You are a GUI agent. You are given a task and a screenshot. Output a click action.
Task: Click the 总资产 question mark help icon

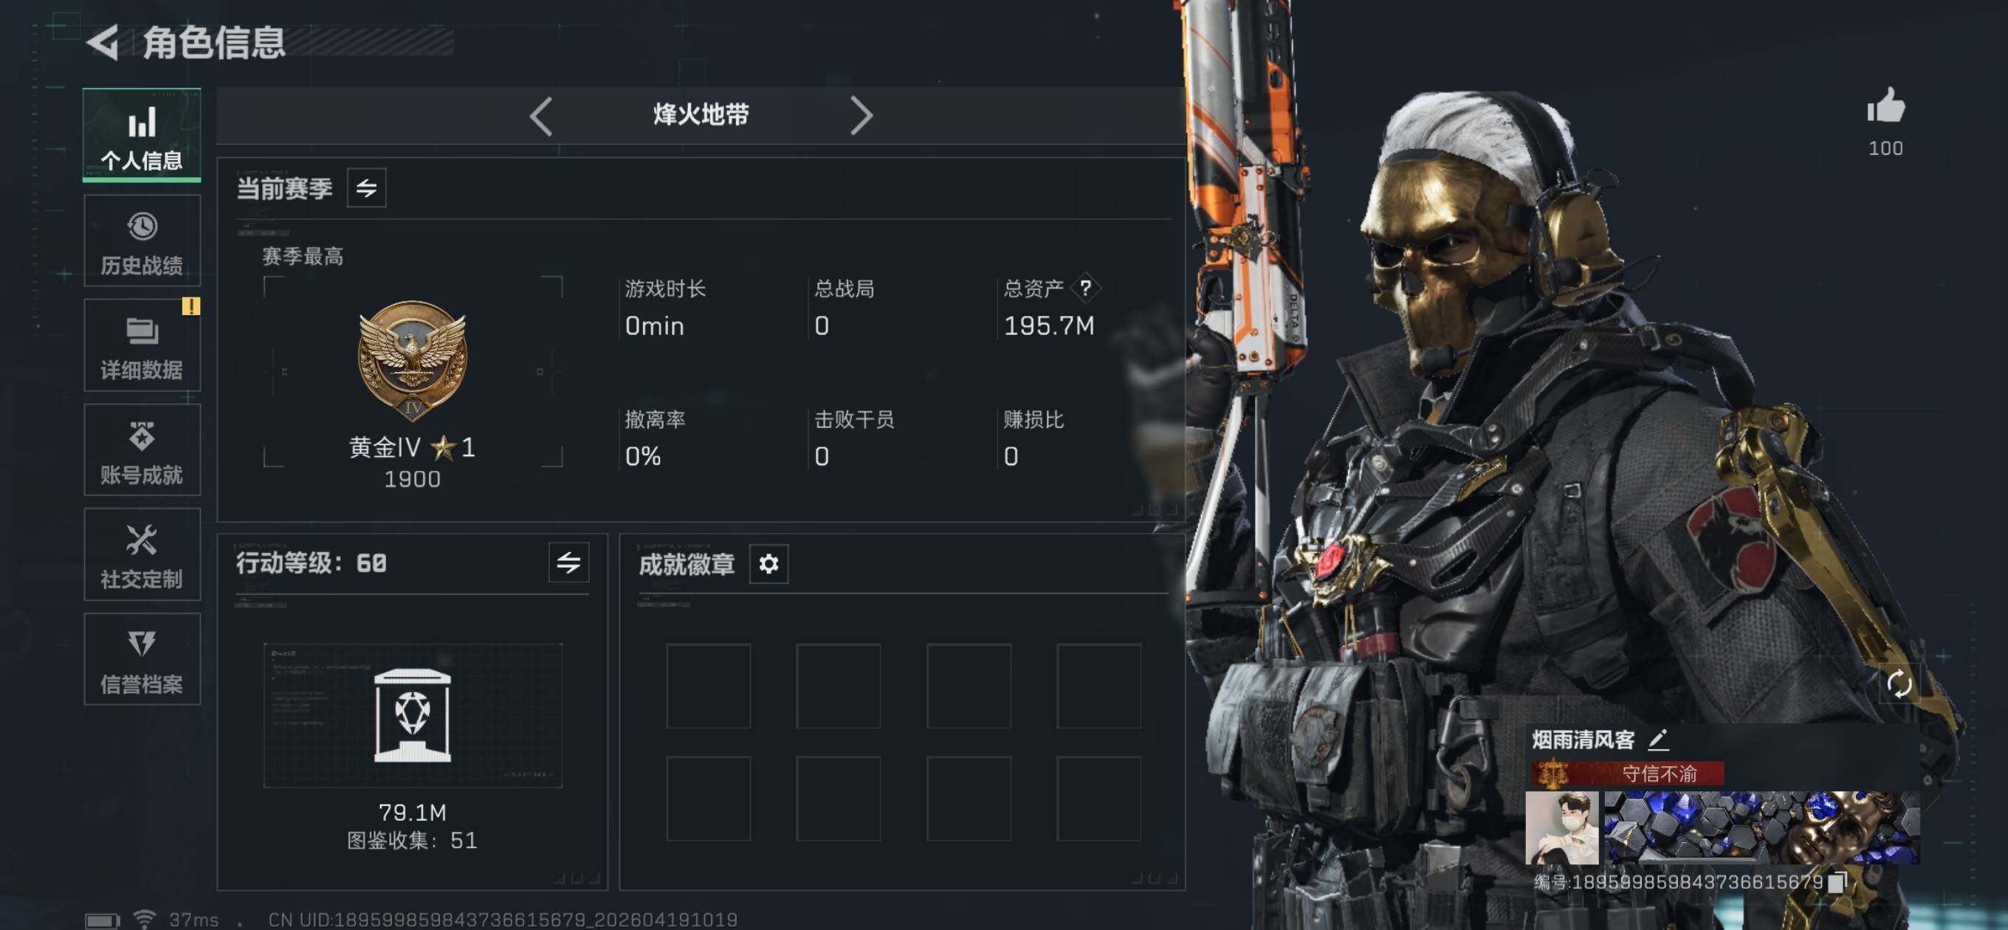(1085, 288)
